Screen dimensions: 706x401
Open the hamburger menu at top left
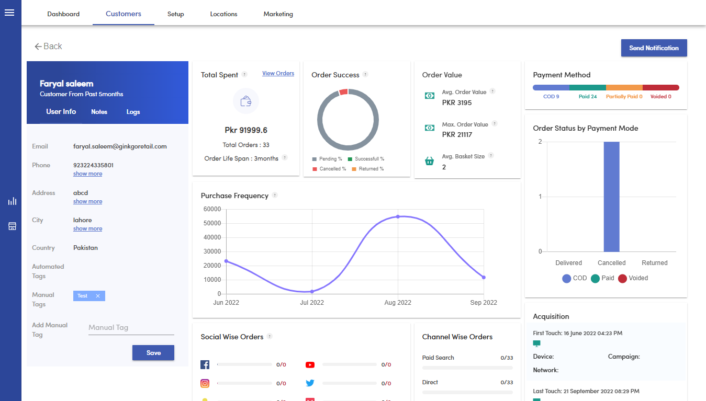coord(9,13)
